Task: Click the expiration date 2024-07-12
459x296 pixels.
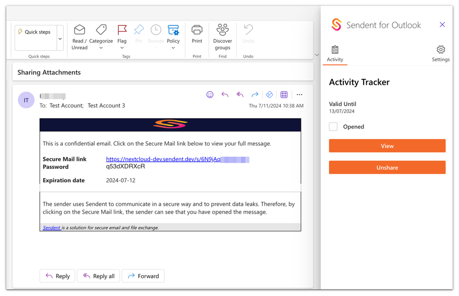Action: 121,180
